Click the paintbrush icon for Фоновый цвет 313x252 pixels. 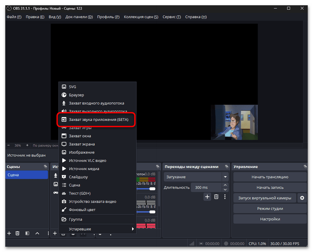[64, 210]
